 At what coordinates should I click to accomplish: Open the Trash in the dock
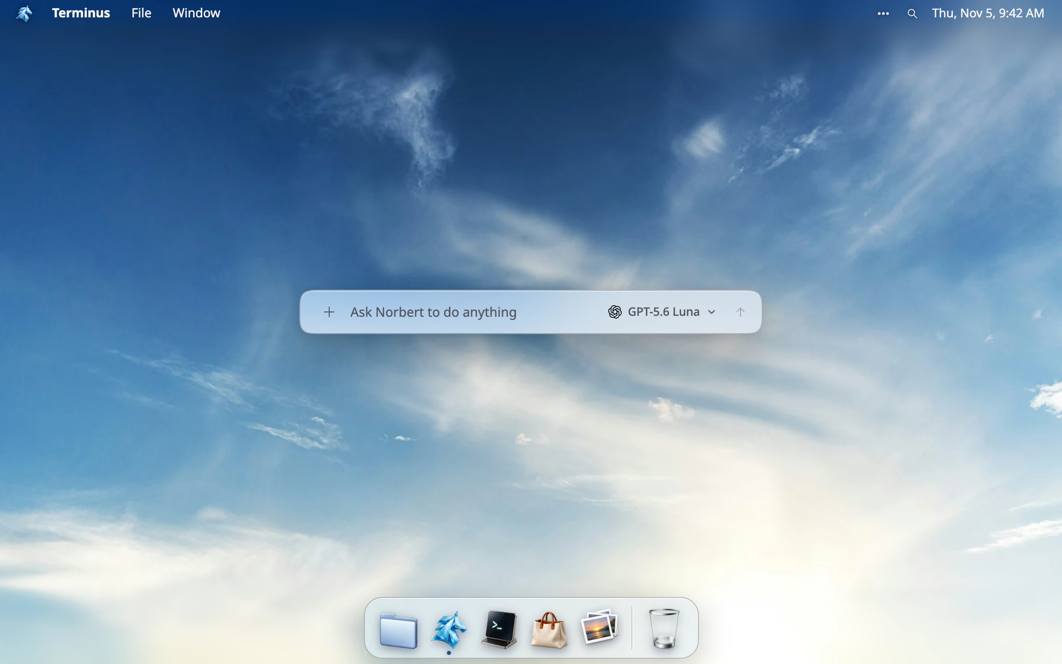(664, 628)
